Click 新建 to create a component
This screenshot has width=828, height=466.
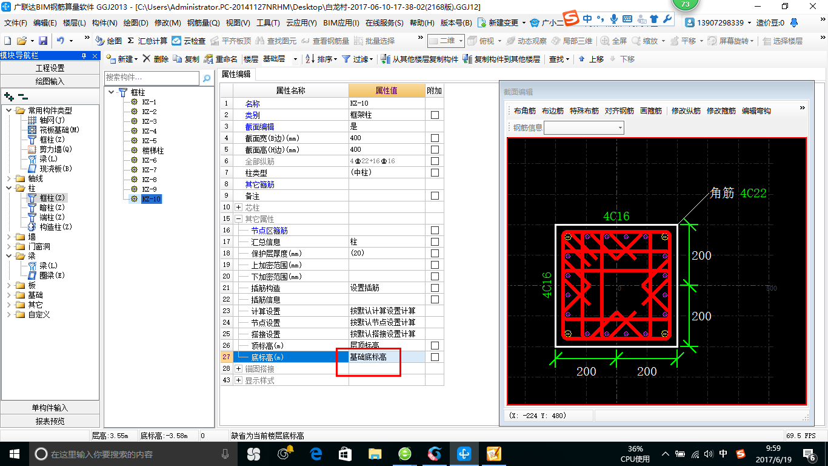122,59
